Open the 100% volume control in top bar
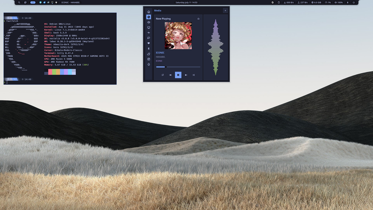Screen dimensions: 373x210 click(x=338, y=3)
